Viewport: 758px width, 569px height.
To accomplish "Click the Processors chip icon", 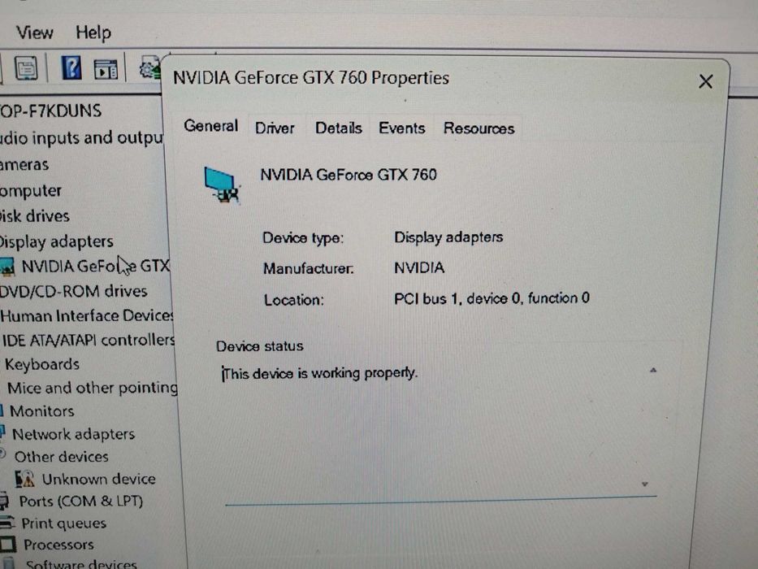I will click(x=8, y=545).
